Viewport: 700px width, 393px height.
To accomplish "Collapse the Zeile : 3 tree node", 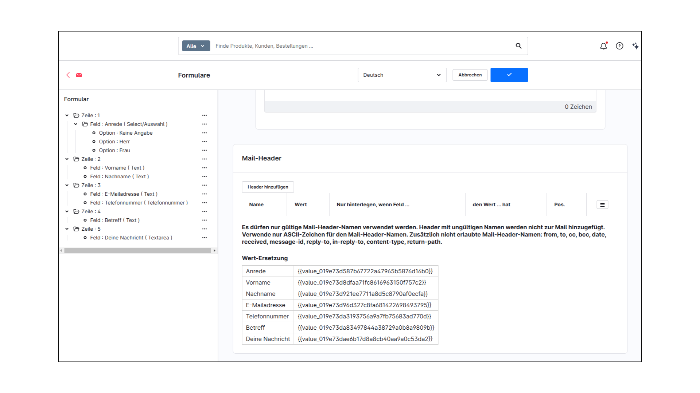I will point(67,185).
